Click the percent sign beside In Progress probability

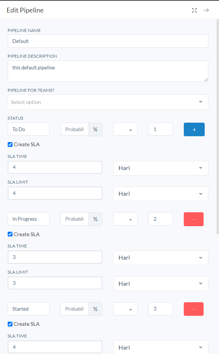pos(95,219)
